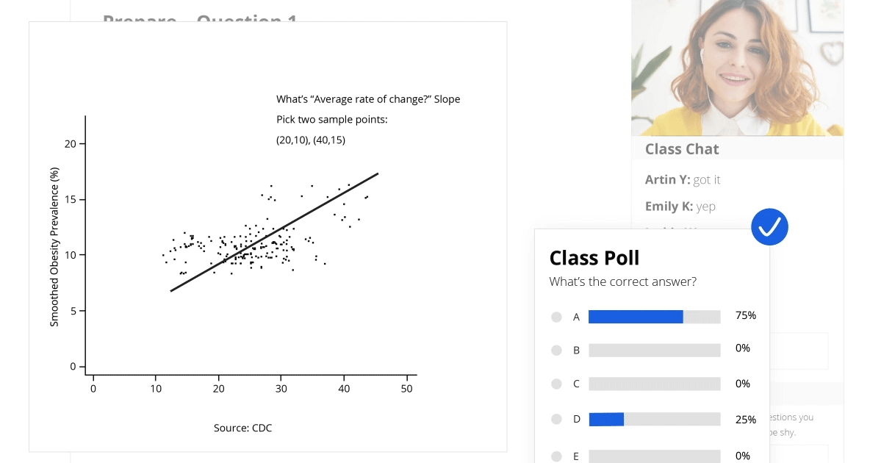Click the "Average rate of change?" slope text
Screen dimensions: 870x463
click(x=368, y=99)
